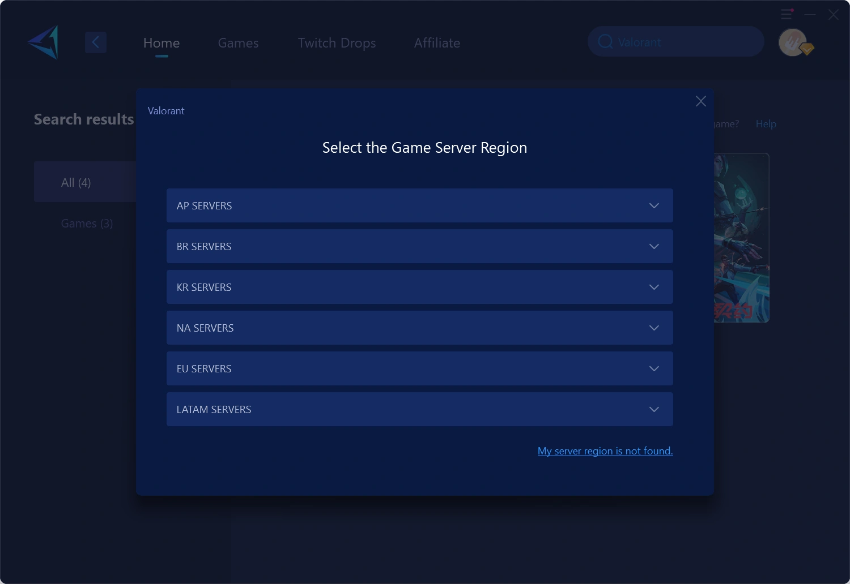The height and width of the screenshot is (584, 850).
Task: Switch to the Games navigation tab
Action: pyautogui.click(x=238, y=42)
